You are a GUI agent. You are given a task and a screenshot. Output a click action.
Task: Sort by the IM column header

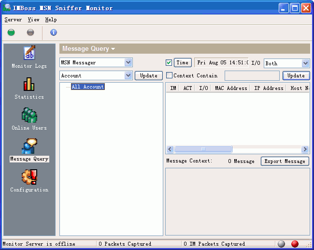point(173,88)
